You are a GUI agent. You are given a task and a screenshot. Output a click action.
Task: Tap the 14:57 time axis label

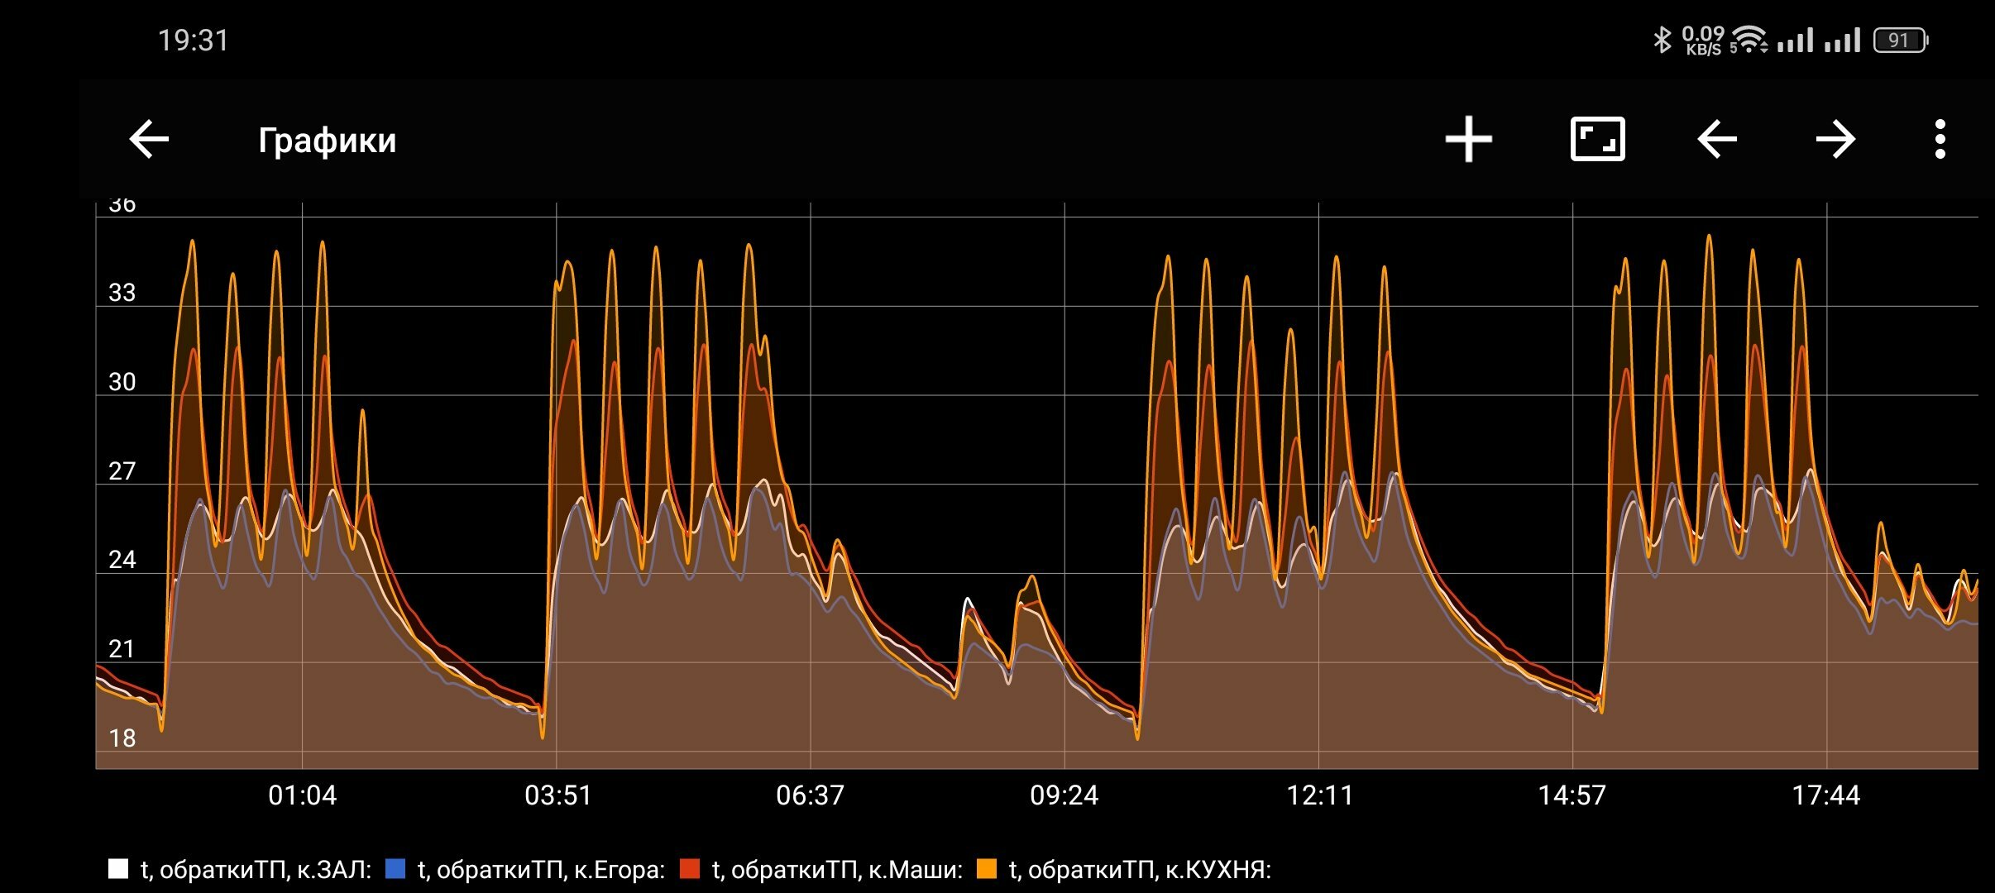point(1572,795)
